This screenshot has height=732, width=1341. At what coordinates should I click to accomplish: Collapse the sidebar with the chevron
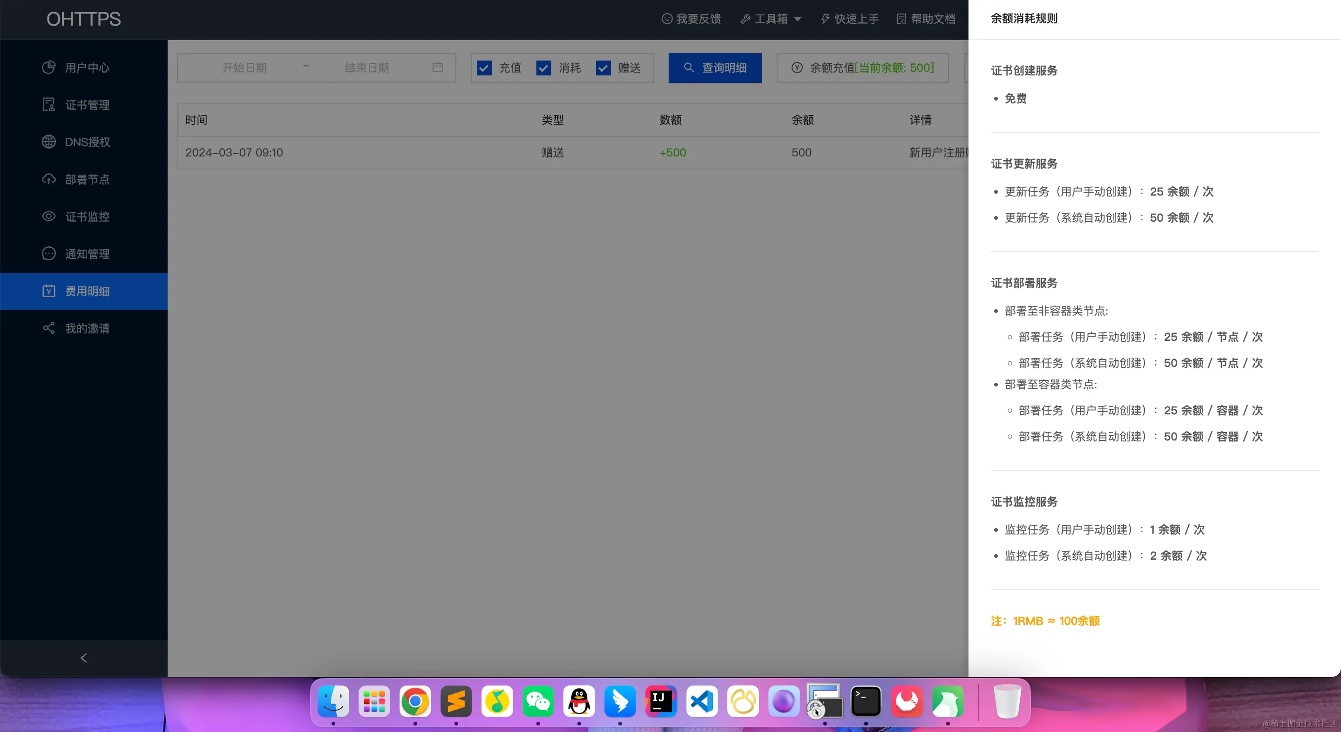pos(83,657)
